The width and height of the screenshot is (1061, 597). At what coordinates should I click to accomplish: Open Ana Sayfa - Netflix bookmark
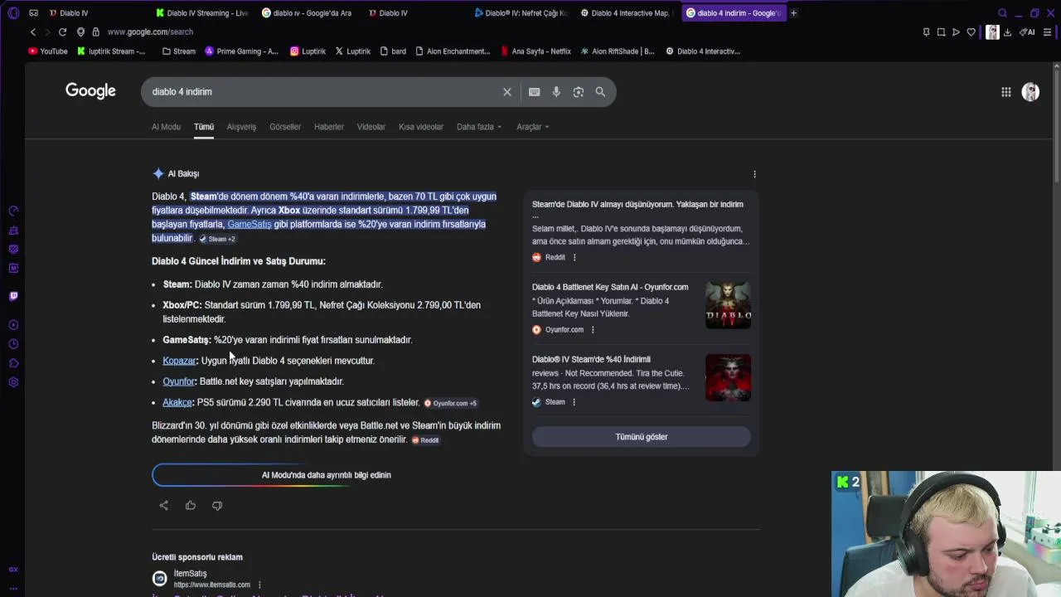[536, 51]
